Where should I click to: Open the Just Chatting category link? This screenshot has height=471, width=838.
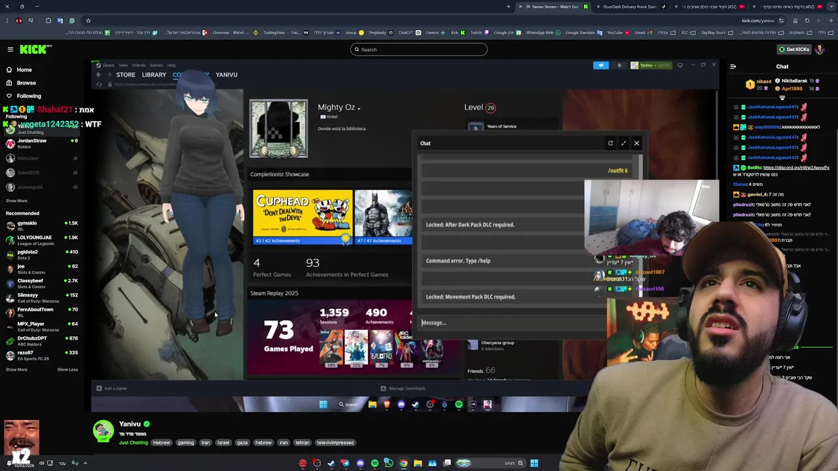click(134, 443)
